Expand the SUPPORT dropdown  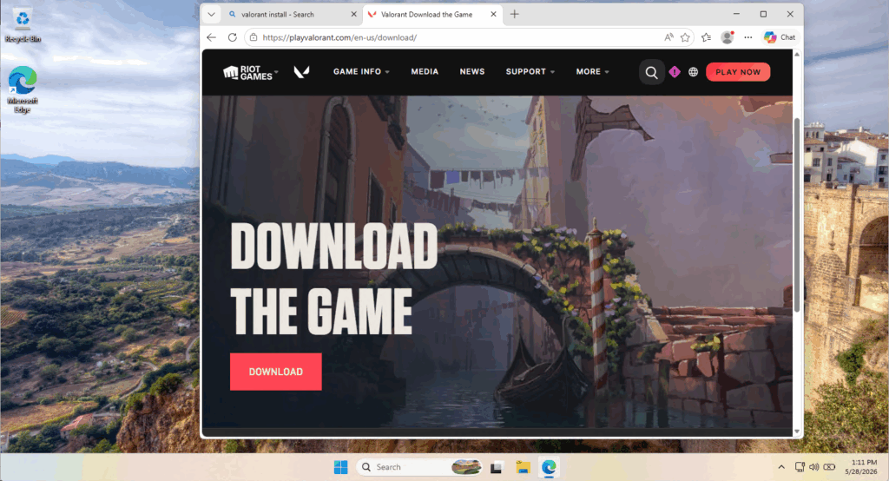point(530,72)
